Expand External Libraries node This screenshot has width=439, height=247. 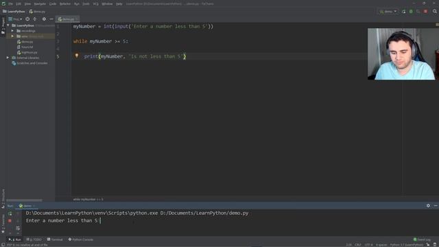[x=8, y=58]
